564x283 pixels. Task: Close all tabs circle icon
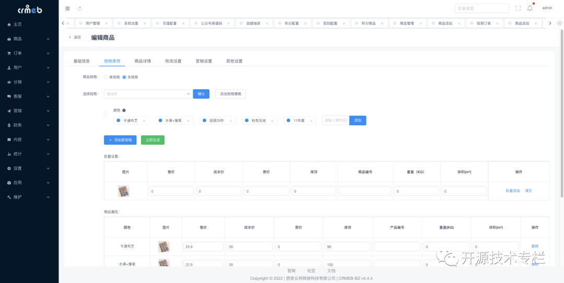tap(559, 23)
